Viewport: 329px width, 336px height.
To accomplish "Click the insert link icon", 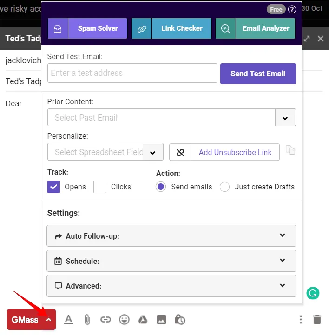I will [x=105, y=320].
